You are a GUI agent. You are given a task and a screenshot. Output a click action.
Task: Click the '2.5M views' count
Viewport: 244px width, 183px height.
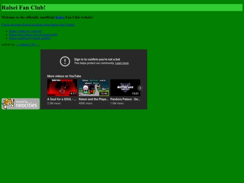pyautogui.click(x=54, y=103)
